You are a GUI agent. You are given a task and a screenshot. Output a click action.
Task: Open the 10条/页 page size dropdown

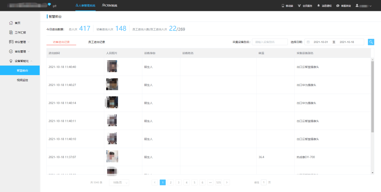click(119, 182)
